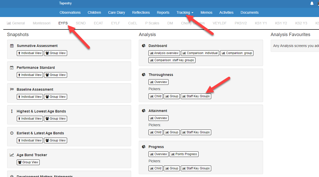The width and height of the screenshot is (319, 177).
Task: Select the KS2 Y3 tab
Action: tap(301, 23)
